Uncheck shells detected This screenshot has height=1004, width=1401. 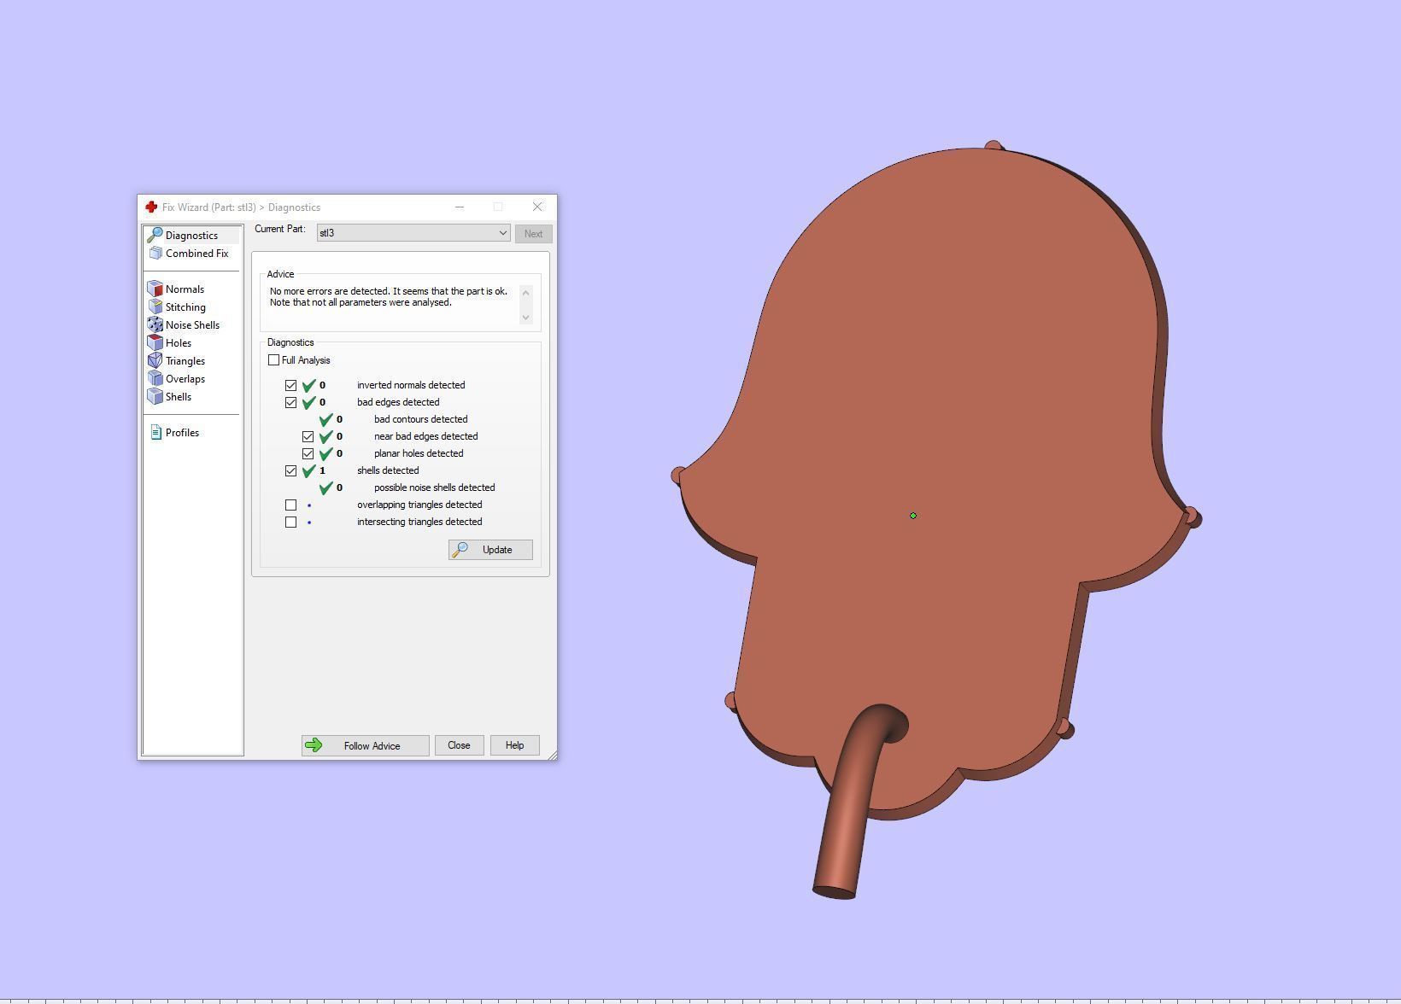(x=290, y=470)
